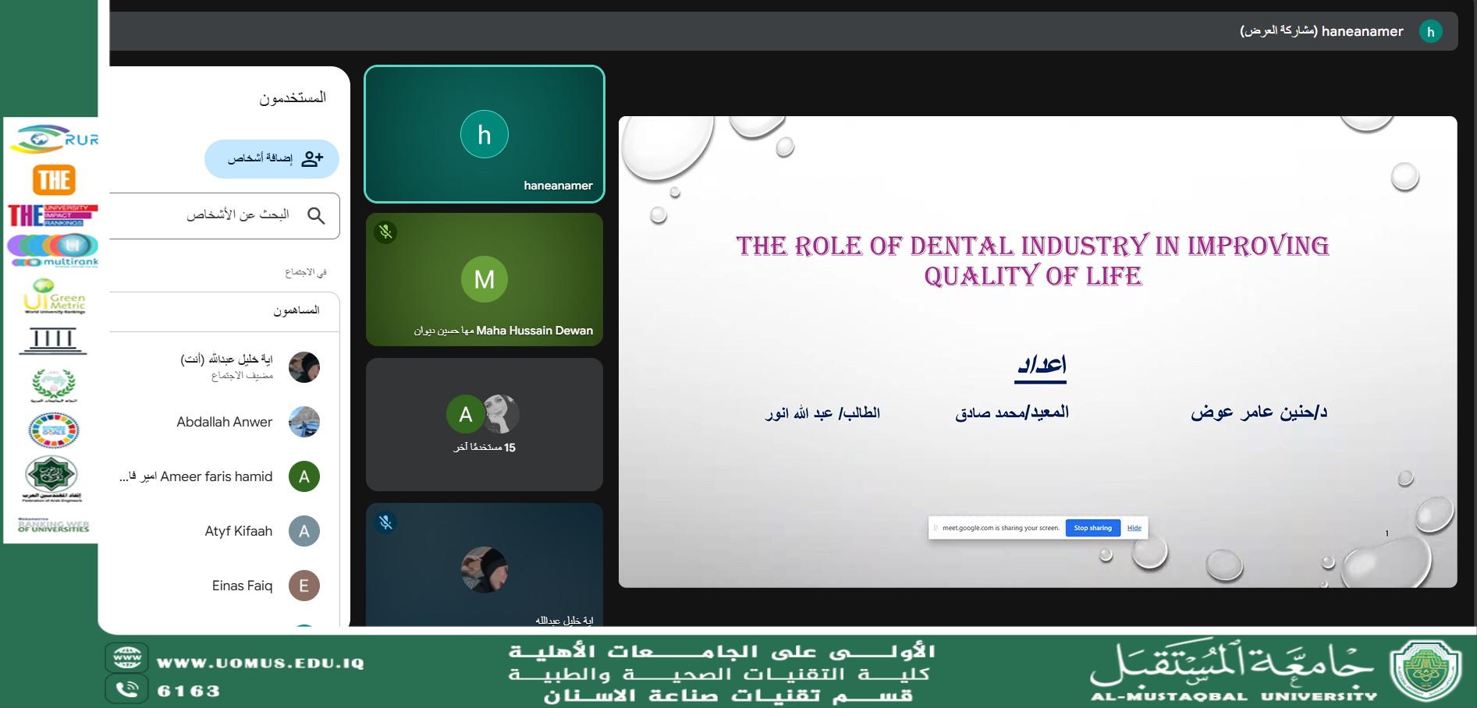Click Atyf Kifaah avatar in list
The width and height of the screenshot is (1477, 708).
click(304, 531)
